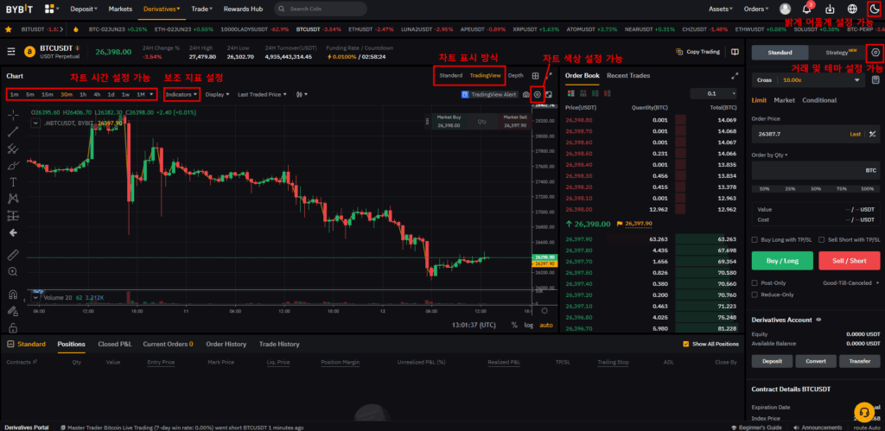Viewport: 885px width, 431px height.
Task: Toggle lock all drawing tools
Action: tap(13, 327)
